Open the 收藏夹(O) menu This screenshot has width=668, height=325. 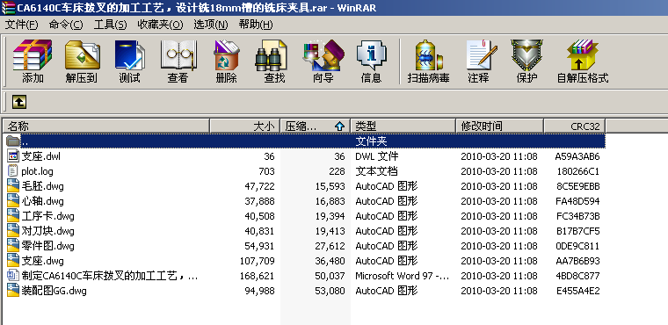[160, 25]
